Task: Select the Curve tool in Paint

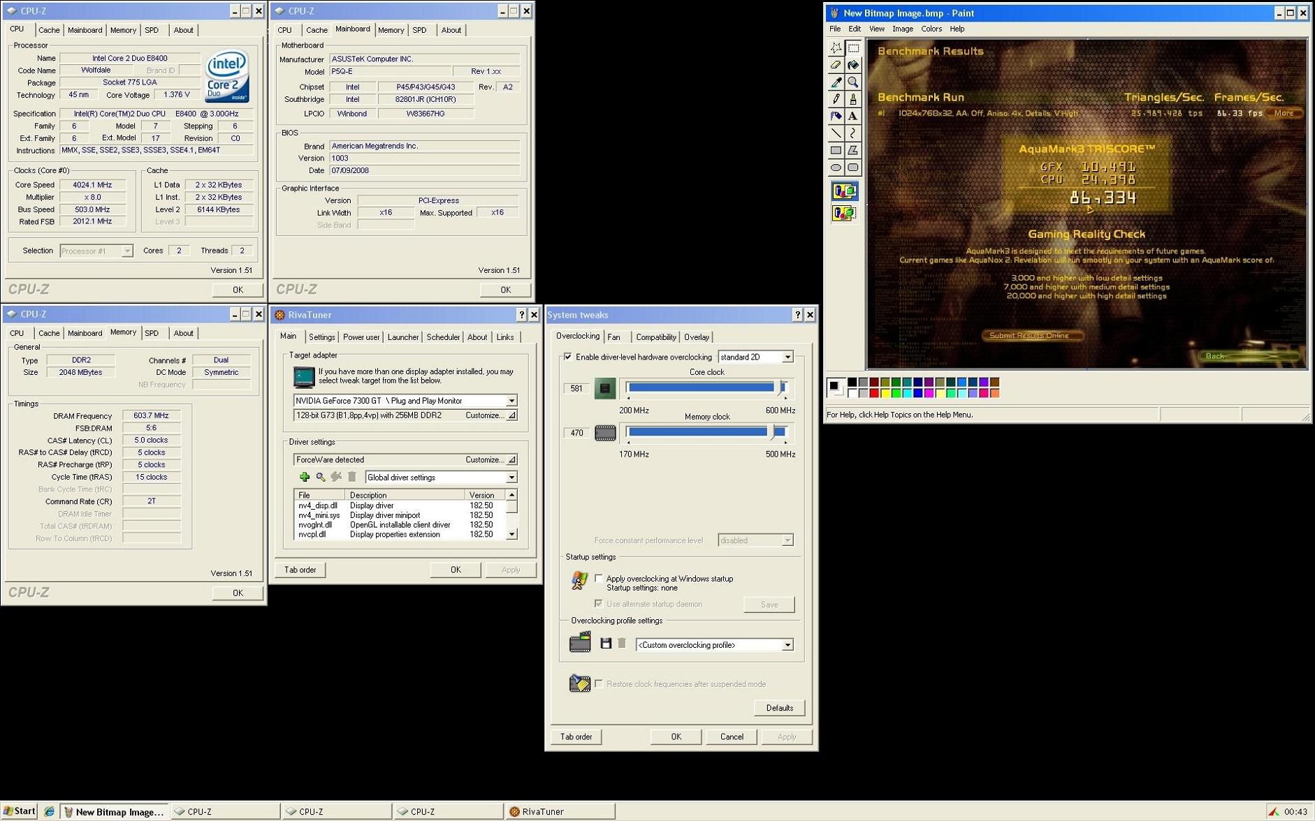Action: pos(853,133)
